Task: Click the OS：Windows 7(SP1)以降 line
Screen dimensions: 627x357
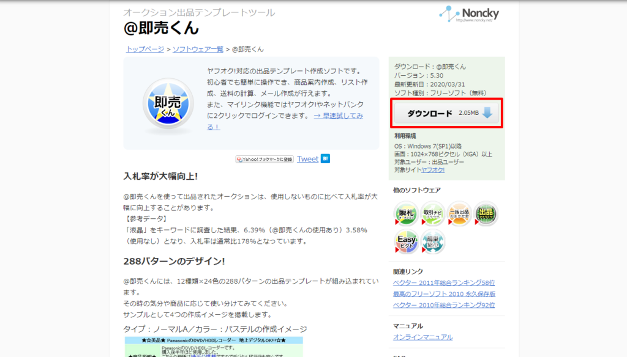Action: 428,146
